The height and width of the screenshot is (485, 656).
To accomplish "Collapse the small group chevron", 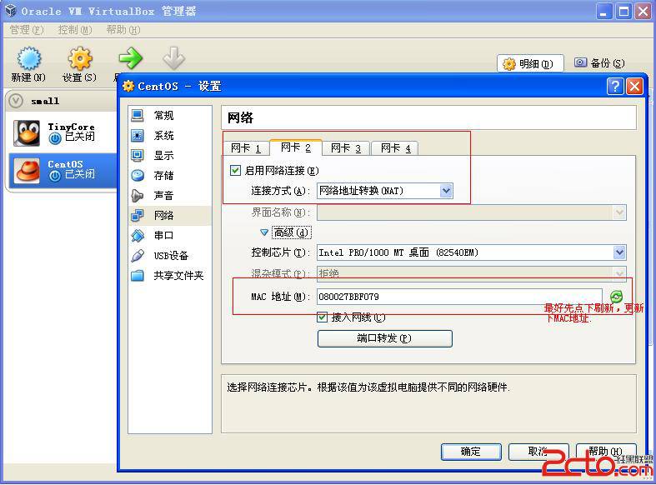I will (16, 101).
